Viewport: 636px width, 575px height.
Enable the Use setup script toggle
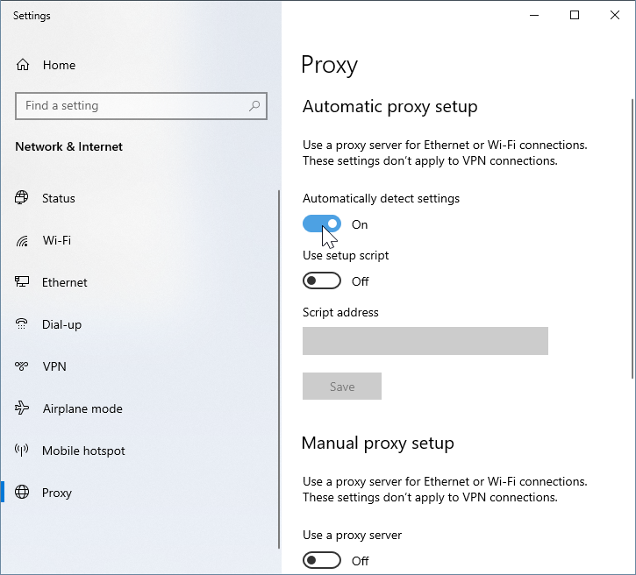pyautogui.click(x=322, y=280)
